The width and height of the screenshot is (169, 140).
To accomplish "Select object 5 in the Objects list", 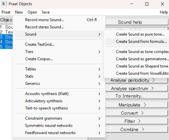I will click(x=6, y=47).
